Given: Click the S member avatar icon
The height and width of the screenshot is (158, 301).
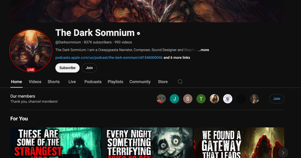Looking at the screenshot, I should [x=188, y=99].
